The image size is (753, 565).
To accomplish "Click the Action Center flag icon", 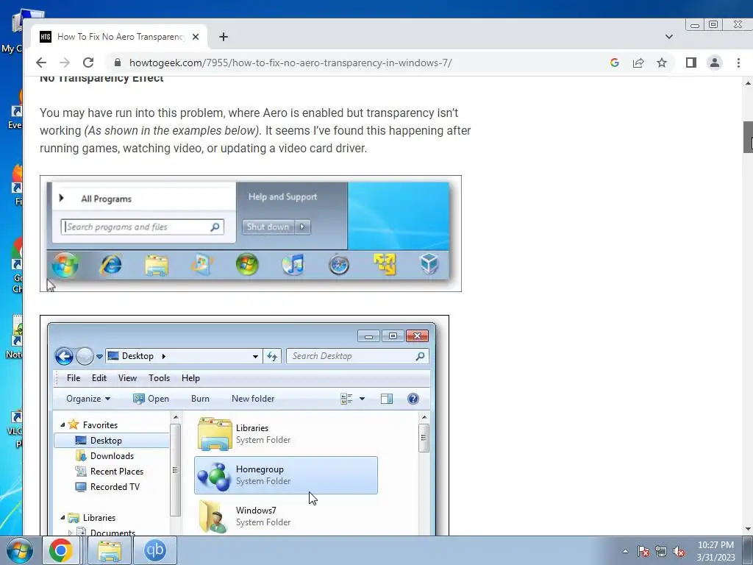I will pos(643,551).
